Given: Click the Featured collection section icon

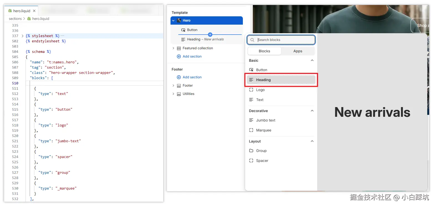Looking at the screenshot, I should point(179,48).
